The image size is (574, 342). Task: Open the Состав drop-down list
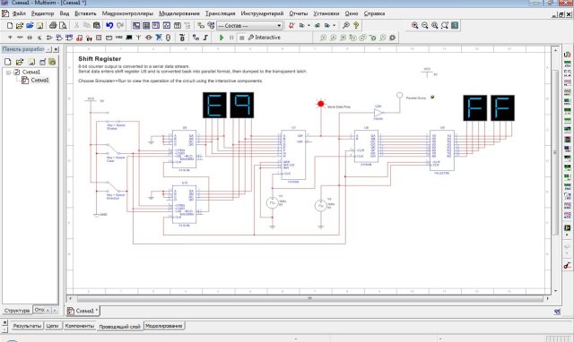pyautogui.click(x=279, y=26)
